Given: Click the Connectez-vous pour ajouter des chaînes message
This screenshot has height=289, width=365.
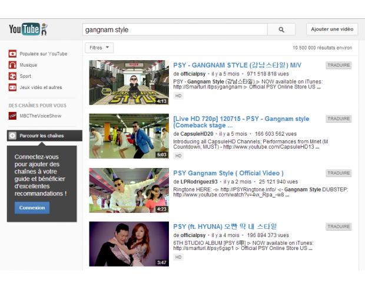Looking at the screenshot, I should (x=41, y=175).
